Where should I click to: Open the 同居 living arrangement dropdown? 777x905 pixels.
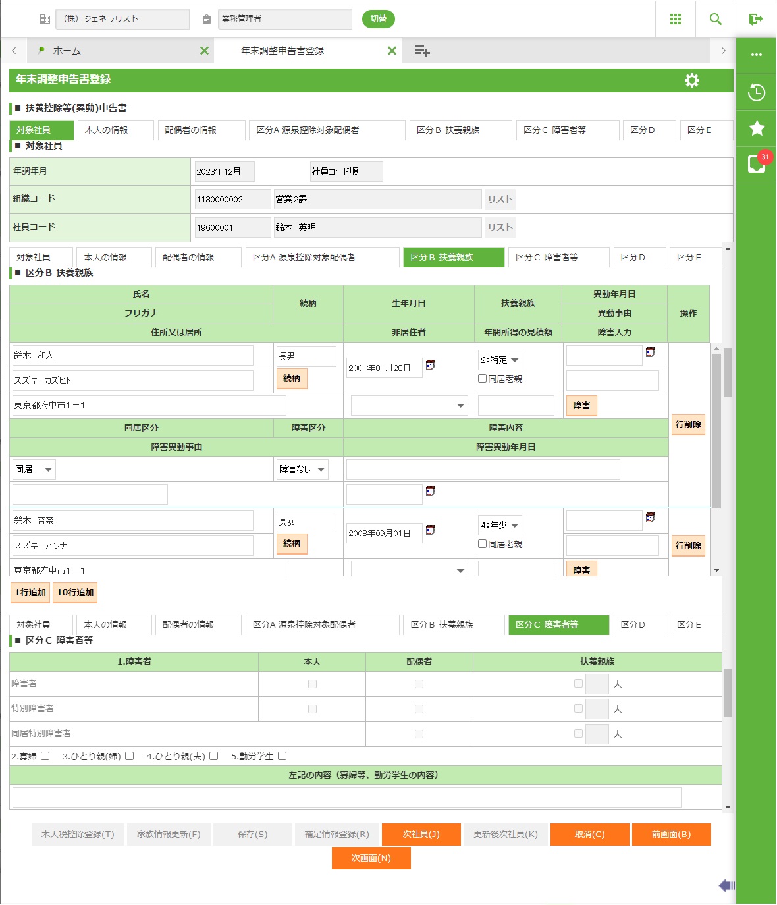34,469
